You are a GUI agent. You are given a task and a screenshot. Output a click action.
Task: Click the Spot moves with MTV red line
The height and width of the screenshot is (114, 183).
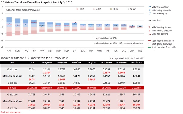[149, 41]
